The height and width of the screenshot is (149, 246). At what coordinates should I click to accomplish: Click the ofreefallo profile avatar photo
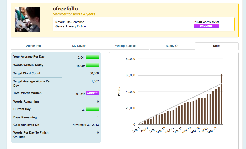[27, 20]
